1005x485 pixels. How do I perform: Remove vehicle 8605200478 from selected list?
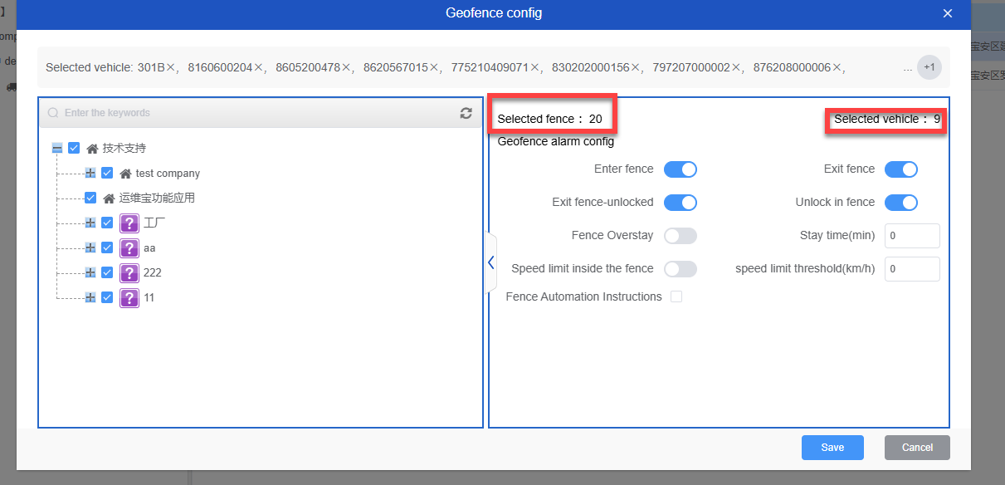346,67
